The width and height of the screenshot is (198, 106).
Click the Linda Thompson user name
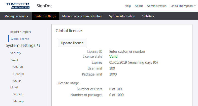(x=182, y=6)
